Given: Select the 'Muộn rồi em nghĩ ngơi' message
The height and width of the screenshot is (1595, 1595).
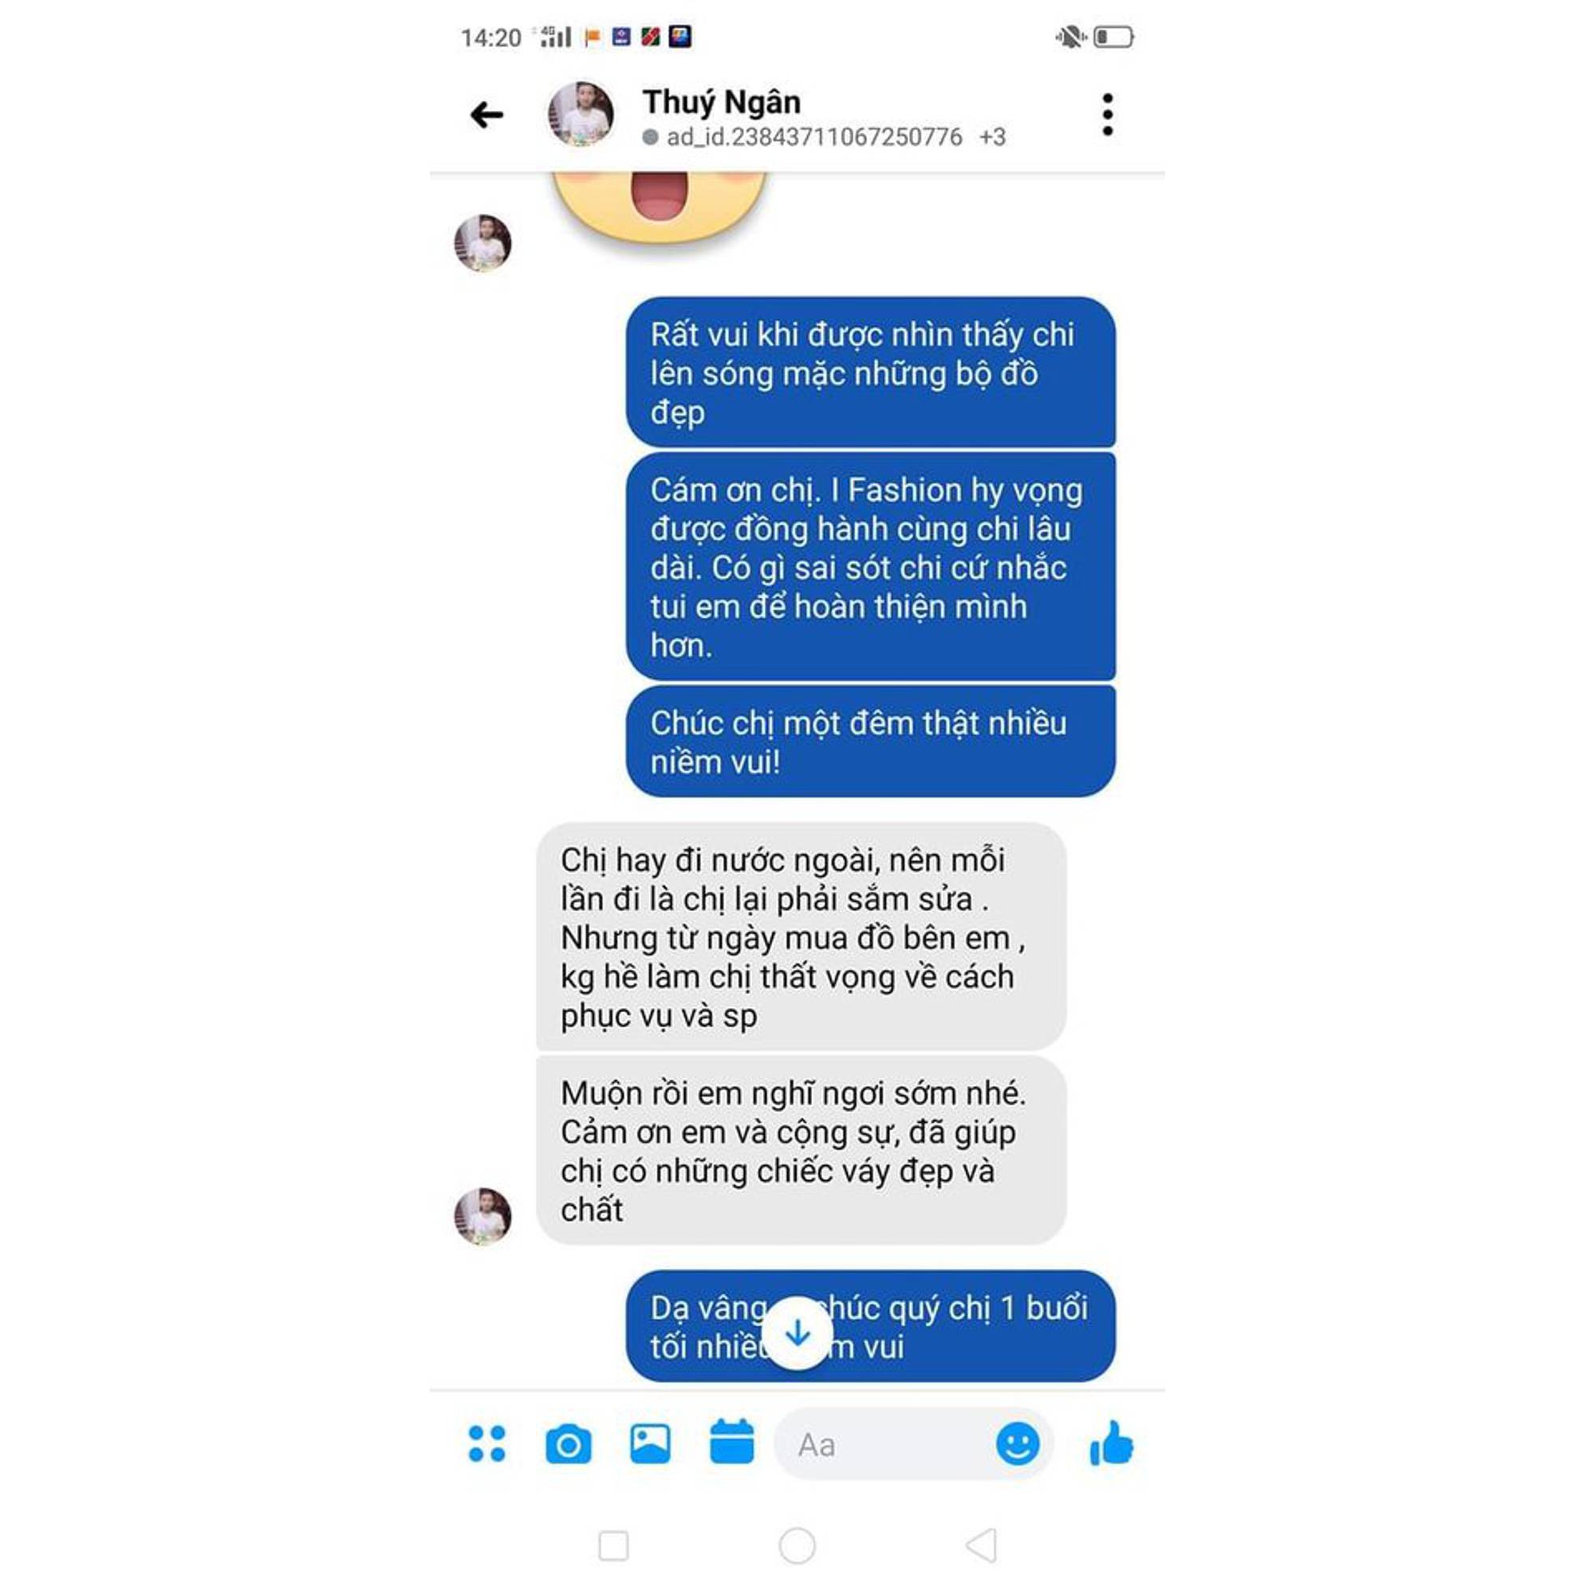Looking at the screenshot, I should [x=801, y=1151].
